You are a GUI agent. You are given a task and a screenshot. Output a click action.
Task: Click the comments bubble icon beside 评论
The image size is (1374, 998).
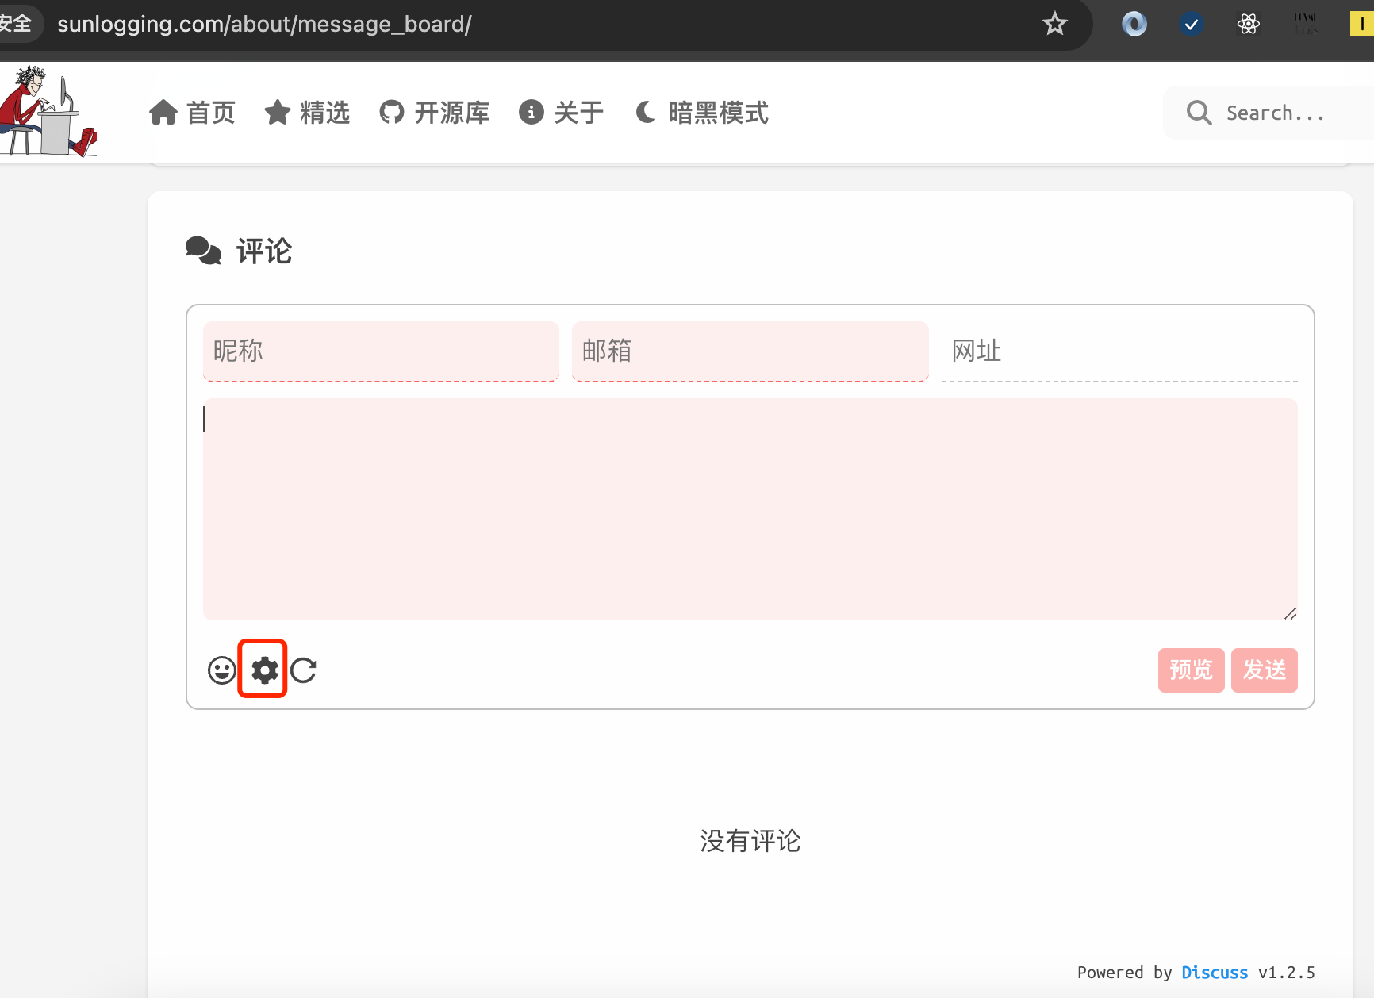(x=203, y=250)
